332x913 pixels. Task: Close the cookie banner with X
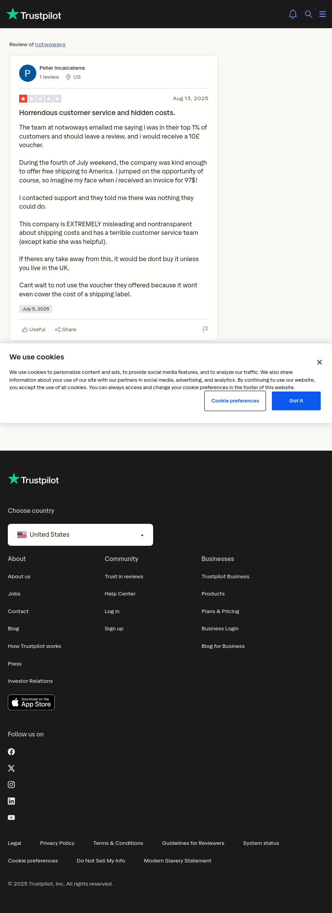click(320, 362)
